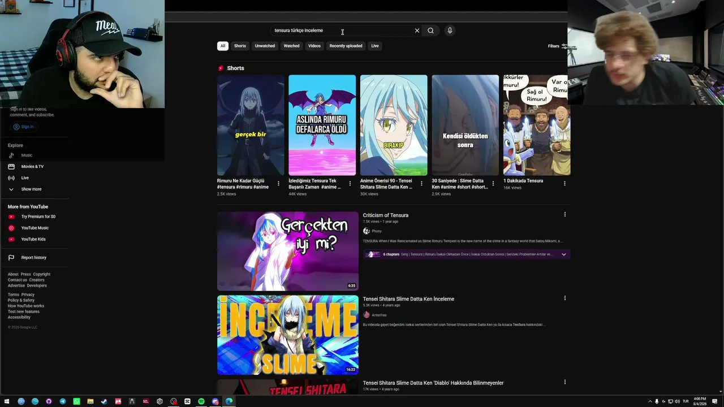Open more options for 'İzlediğimiz Tensura Tek Başarılı Zaman' short
The image size is (724, 407).
(x=350, y=184)
